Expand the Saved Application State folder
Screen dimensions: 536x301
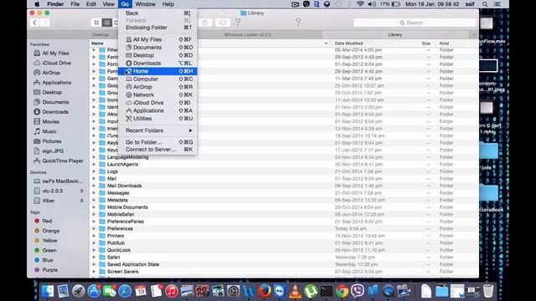94,264
